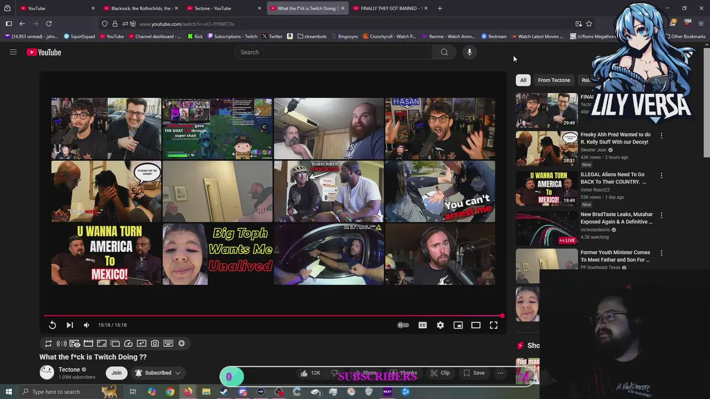Take a video screenshot with camera icon
The height and width of the screenshot is (399, 710).
155,344
